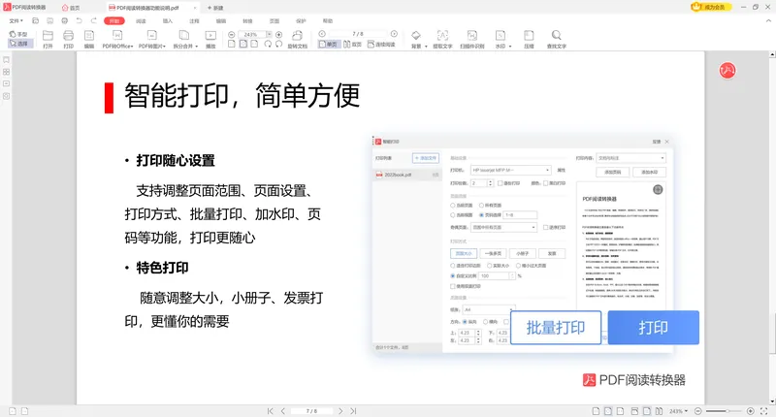Viewport: 776px width, 417px height.
Task: Click the status bar page number field 7/8
Action: click(311, 411)
